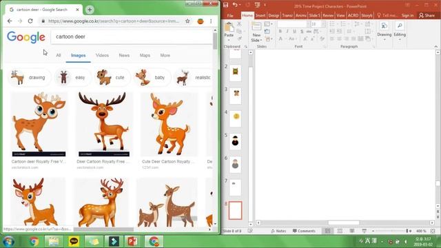The image size is (441, 248).
Task: Save the presentation from the PowerPoint title bar
Action: point(226,5)
